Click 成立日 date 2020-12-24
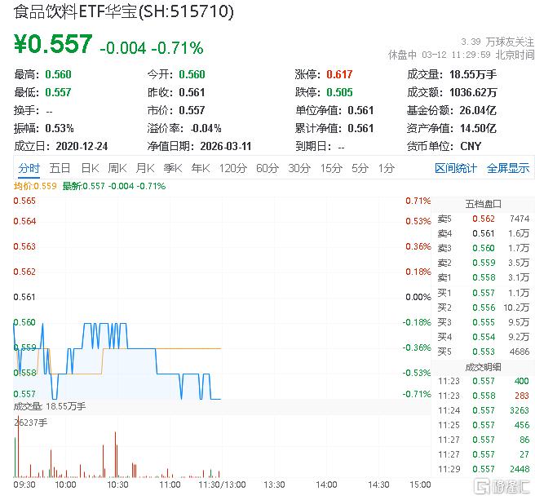 [x=82, y=147]
